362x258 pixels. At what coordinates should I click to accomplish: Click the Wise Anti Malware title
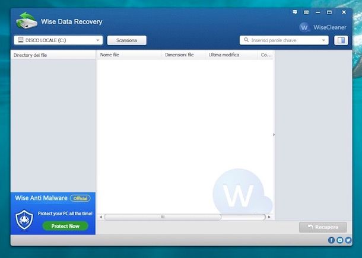point(41,198)
